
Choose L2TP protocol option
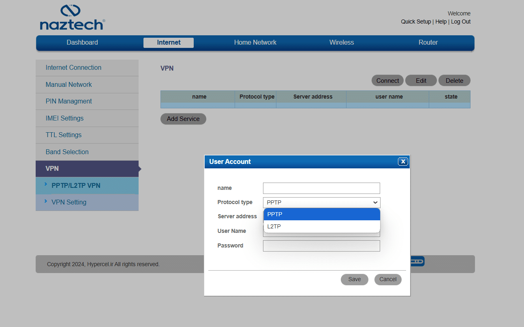[321, 226]
